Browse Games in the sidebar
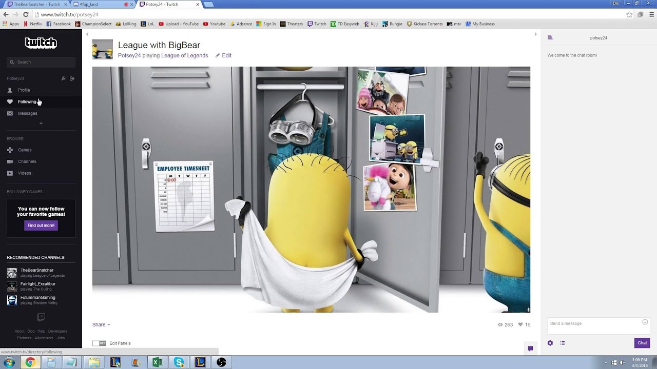 pyautogui.click(x=25, y=150)
